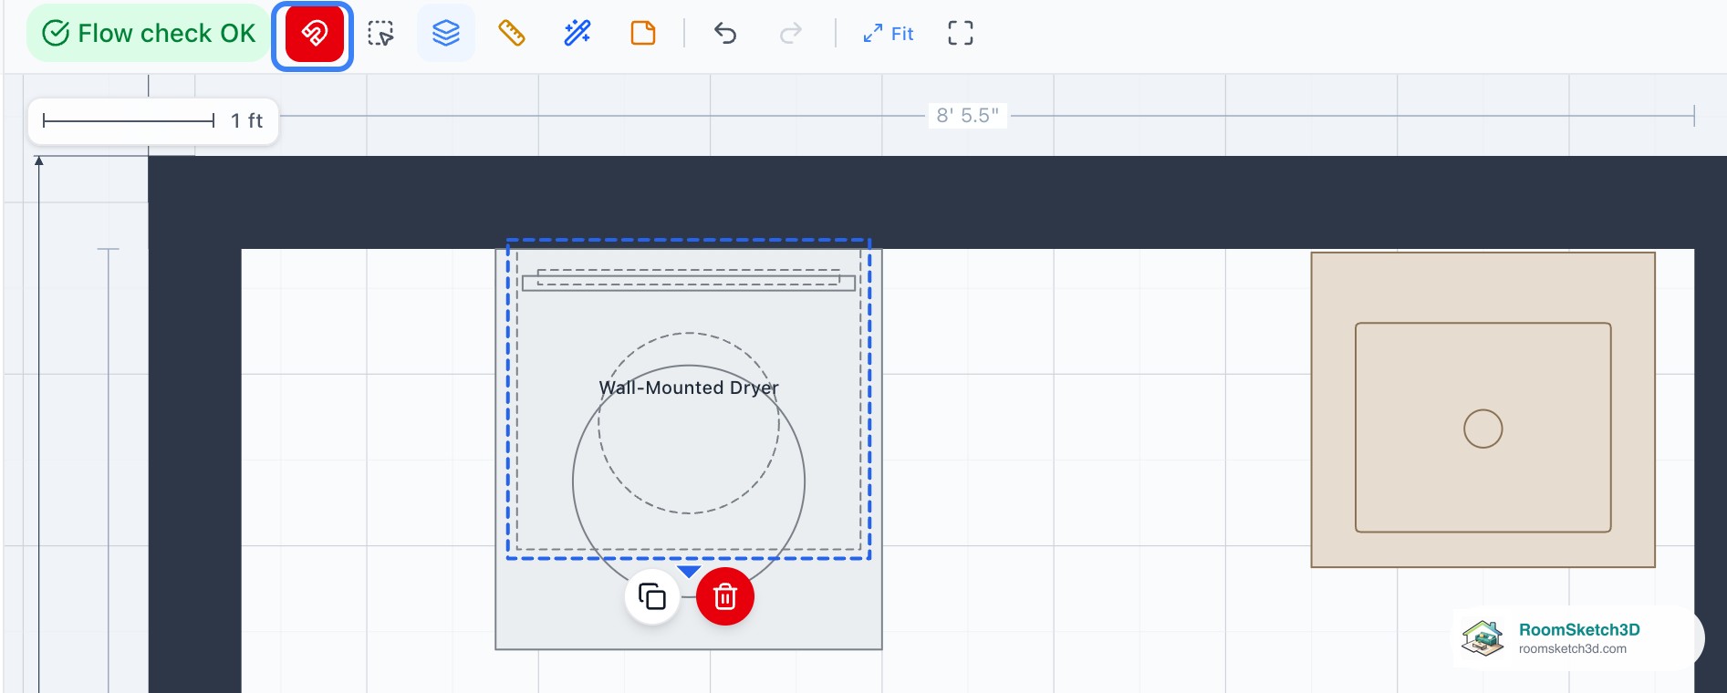Select the beige sink fixture
Image resolution: width=1727 pixels, height=693 pixels.
point(1483,409)
